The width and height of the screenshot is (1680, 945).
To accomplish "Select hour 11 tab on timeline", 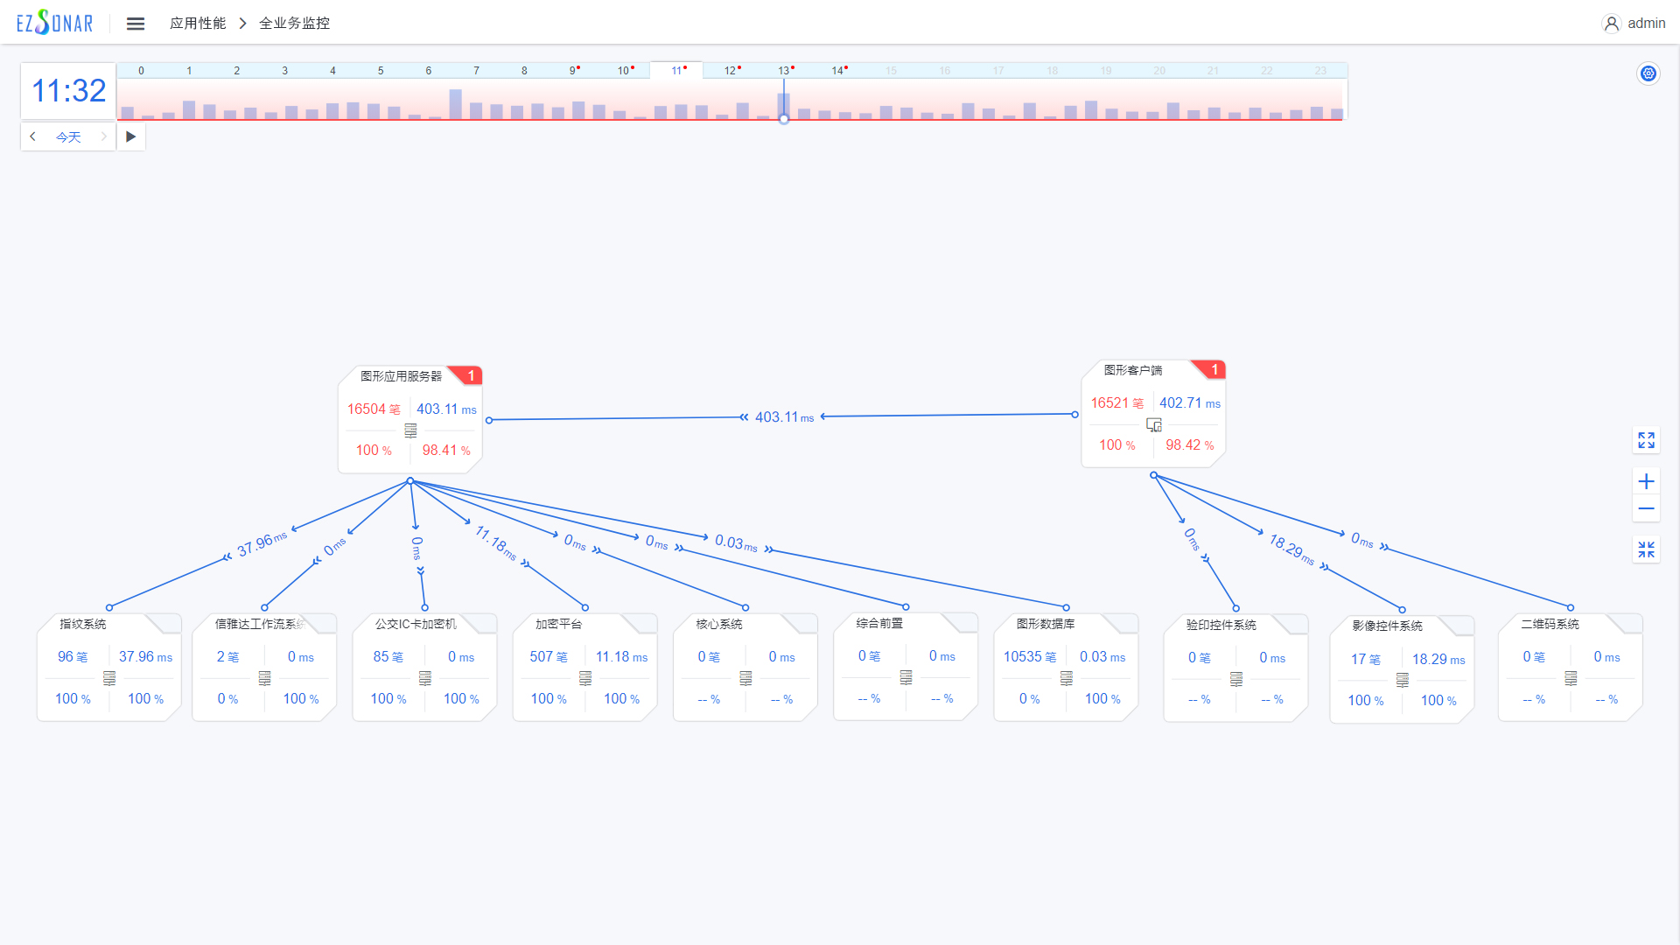I will [676, 71].
